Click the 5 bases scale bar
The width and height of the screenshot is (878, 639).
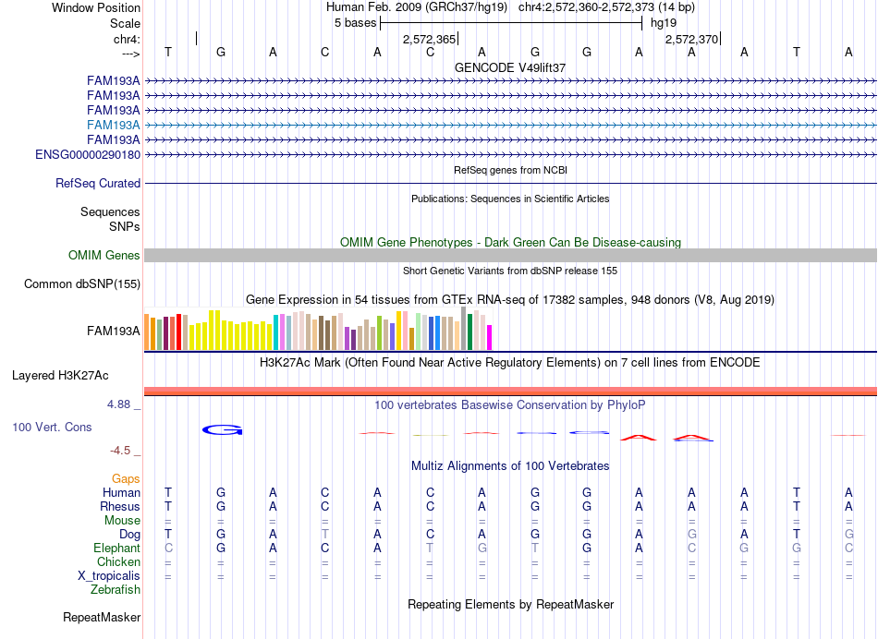[x=511, y=23]
